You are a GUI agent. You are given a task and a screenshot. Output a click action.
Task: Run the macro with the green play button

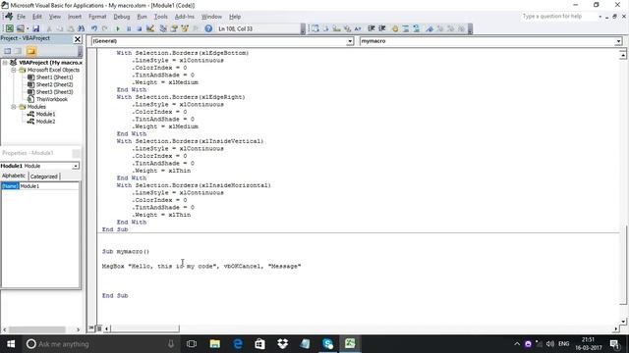click(118, 28)
